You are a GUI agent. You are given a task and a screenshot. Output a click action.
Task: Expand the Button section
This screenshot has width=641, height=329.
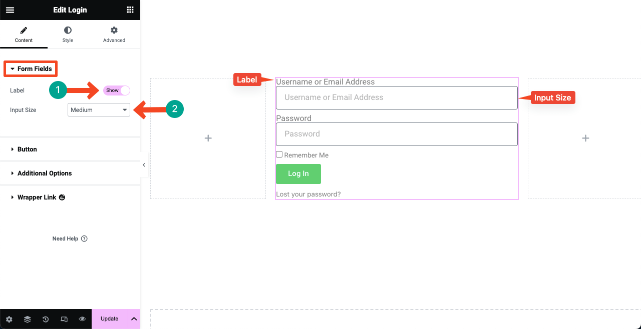click(27, 149)
